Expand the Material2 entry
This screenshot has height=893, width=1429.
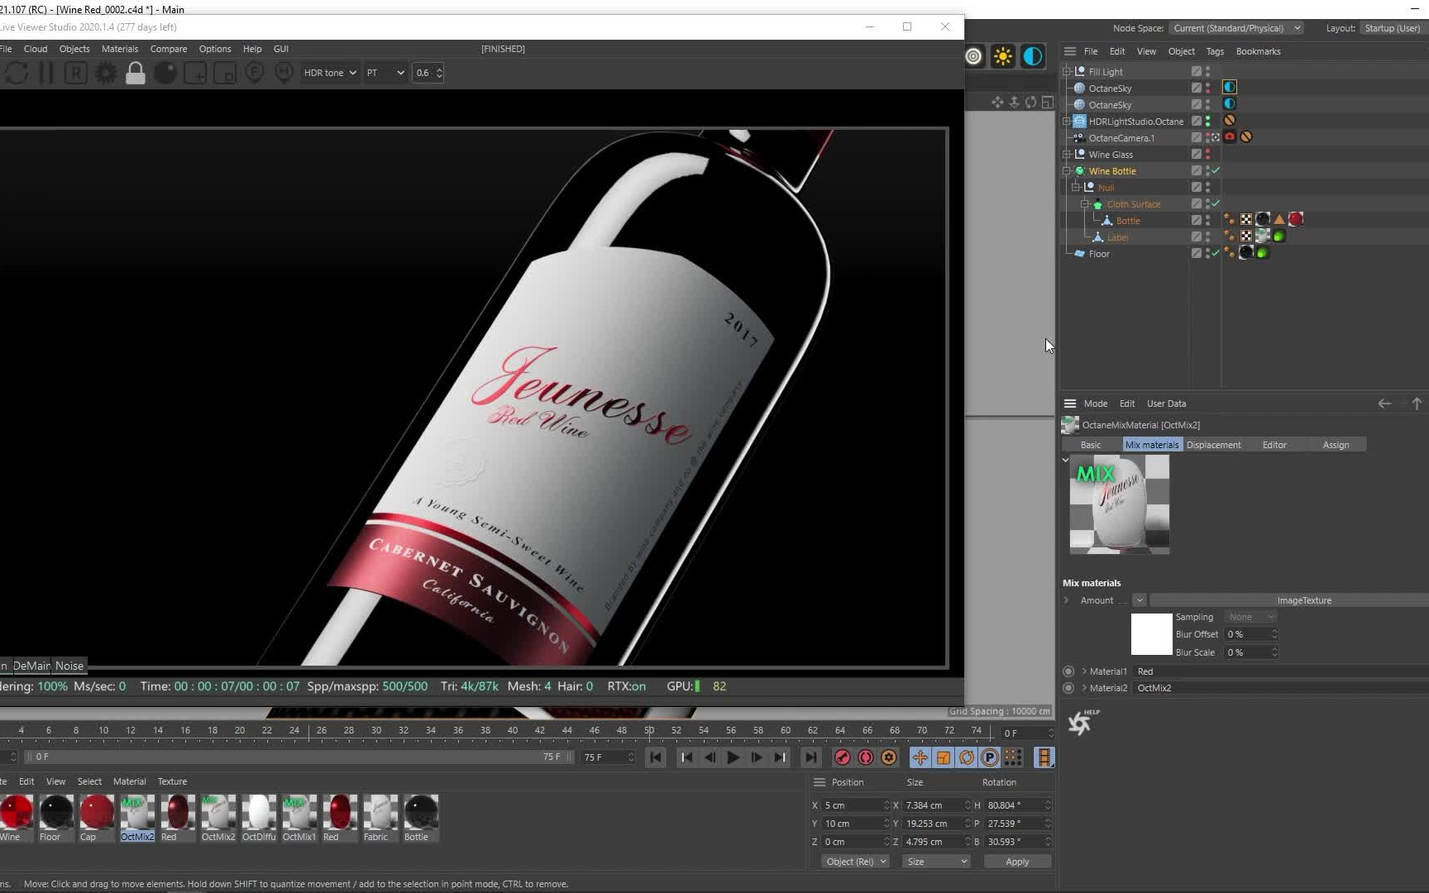(x=1084, y=688)
